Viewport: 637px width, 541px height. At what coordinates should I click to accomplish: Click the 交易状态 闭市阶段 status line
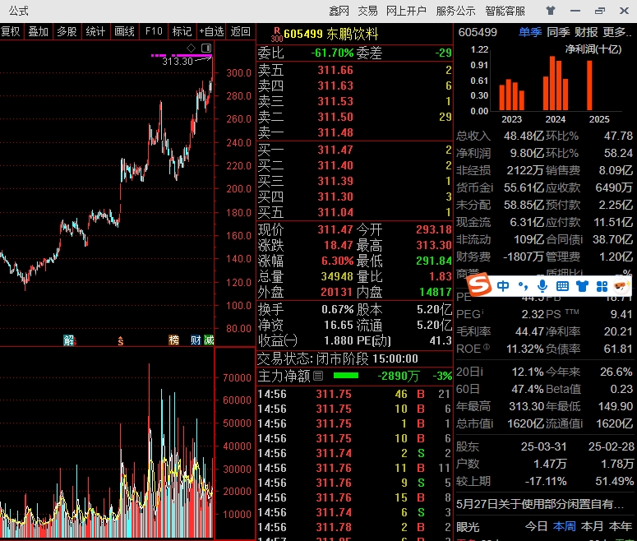(x=338, y=359)
